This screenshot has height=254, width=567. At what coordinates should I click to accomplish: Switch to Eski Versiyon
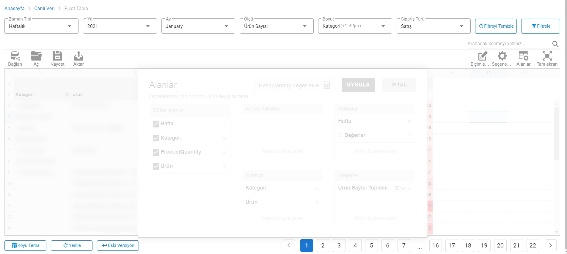pyautogui.click(x=118, y=245)
